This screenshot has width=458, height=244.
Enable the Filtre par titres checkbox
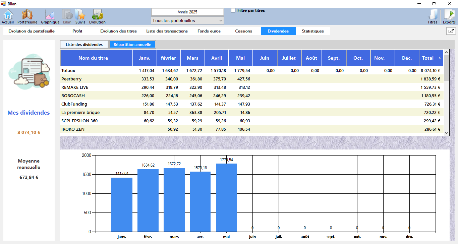tap(233, 10)
